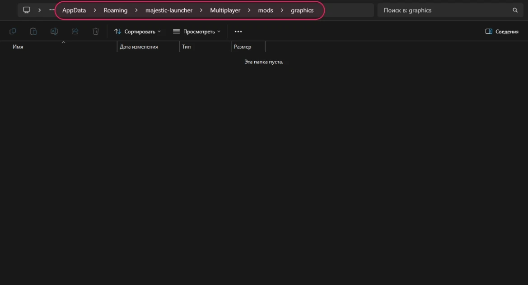Click the 'Поиск в: graphics' search field
Image resolution: width=528 pixels, height=285 pixels.
pos(443,10)
